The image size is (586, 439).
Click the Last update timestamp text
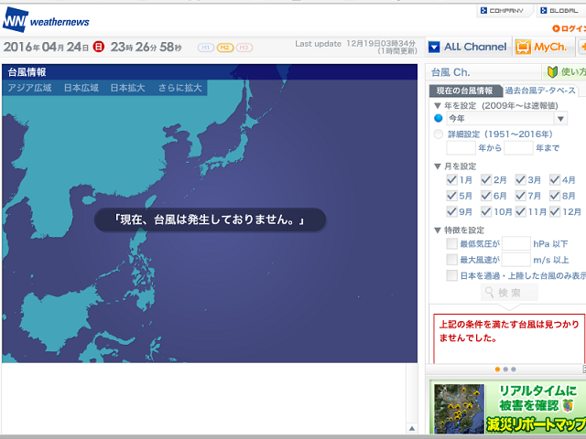click(x=355, y=47)
